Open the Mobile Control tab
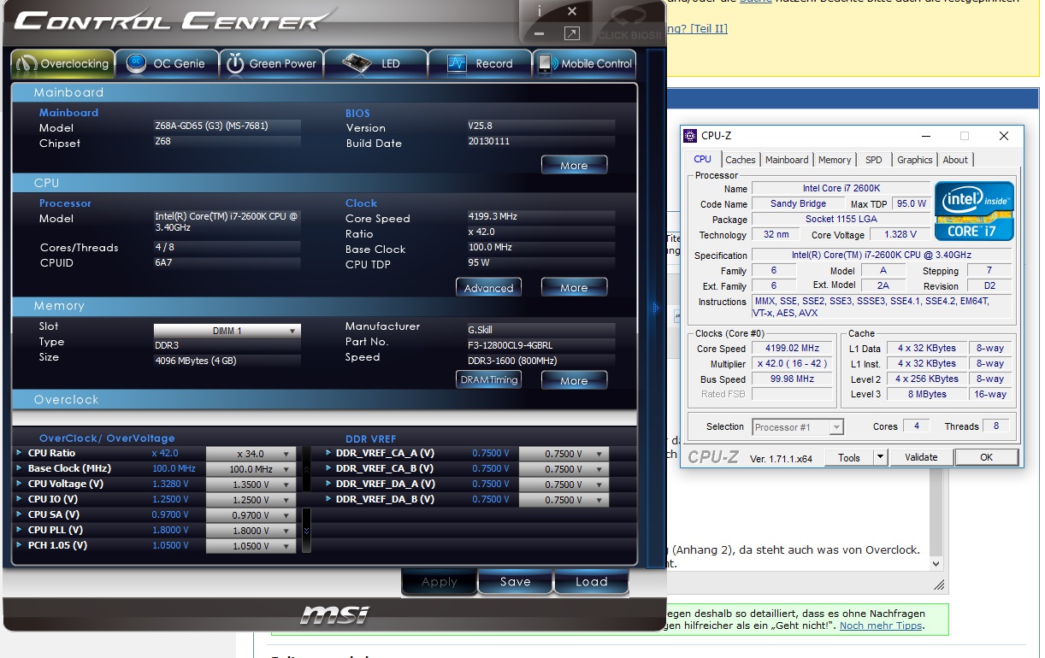The width and height of the screenshot is (1045, 658). click(585, 63)
